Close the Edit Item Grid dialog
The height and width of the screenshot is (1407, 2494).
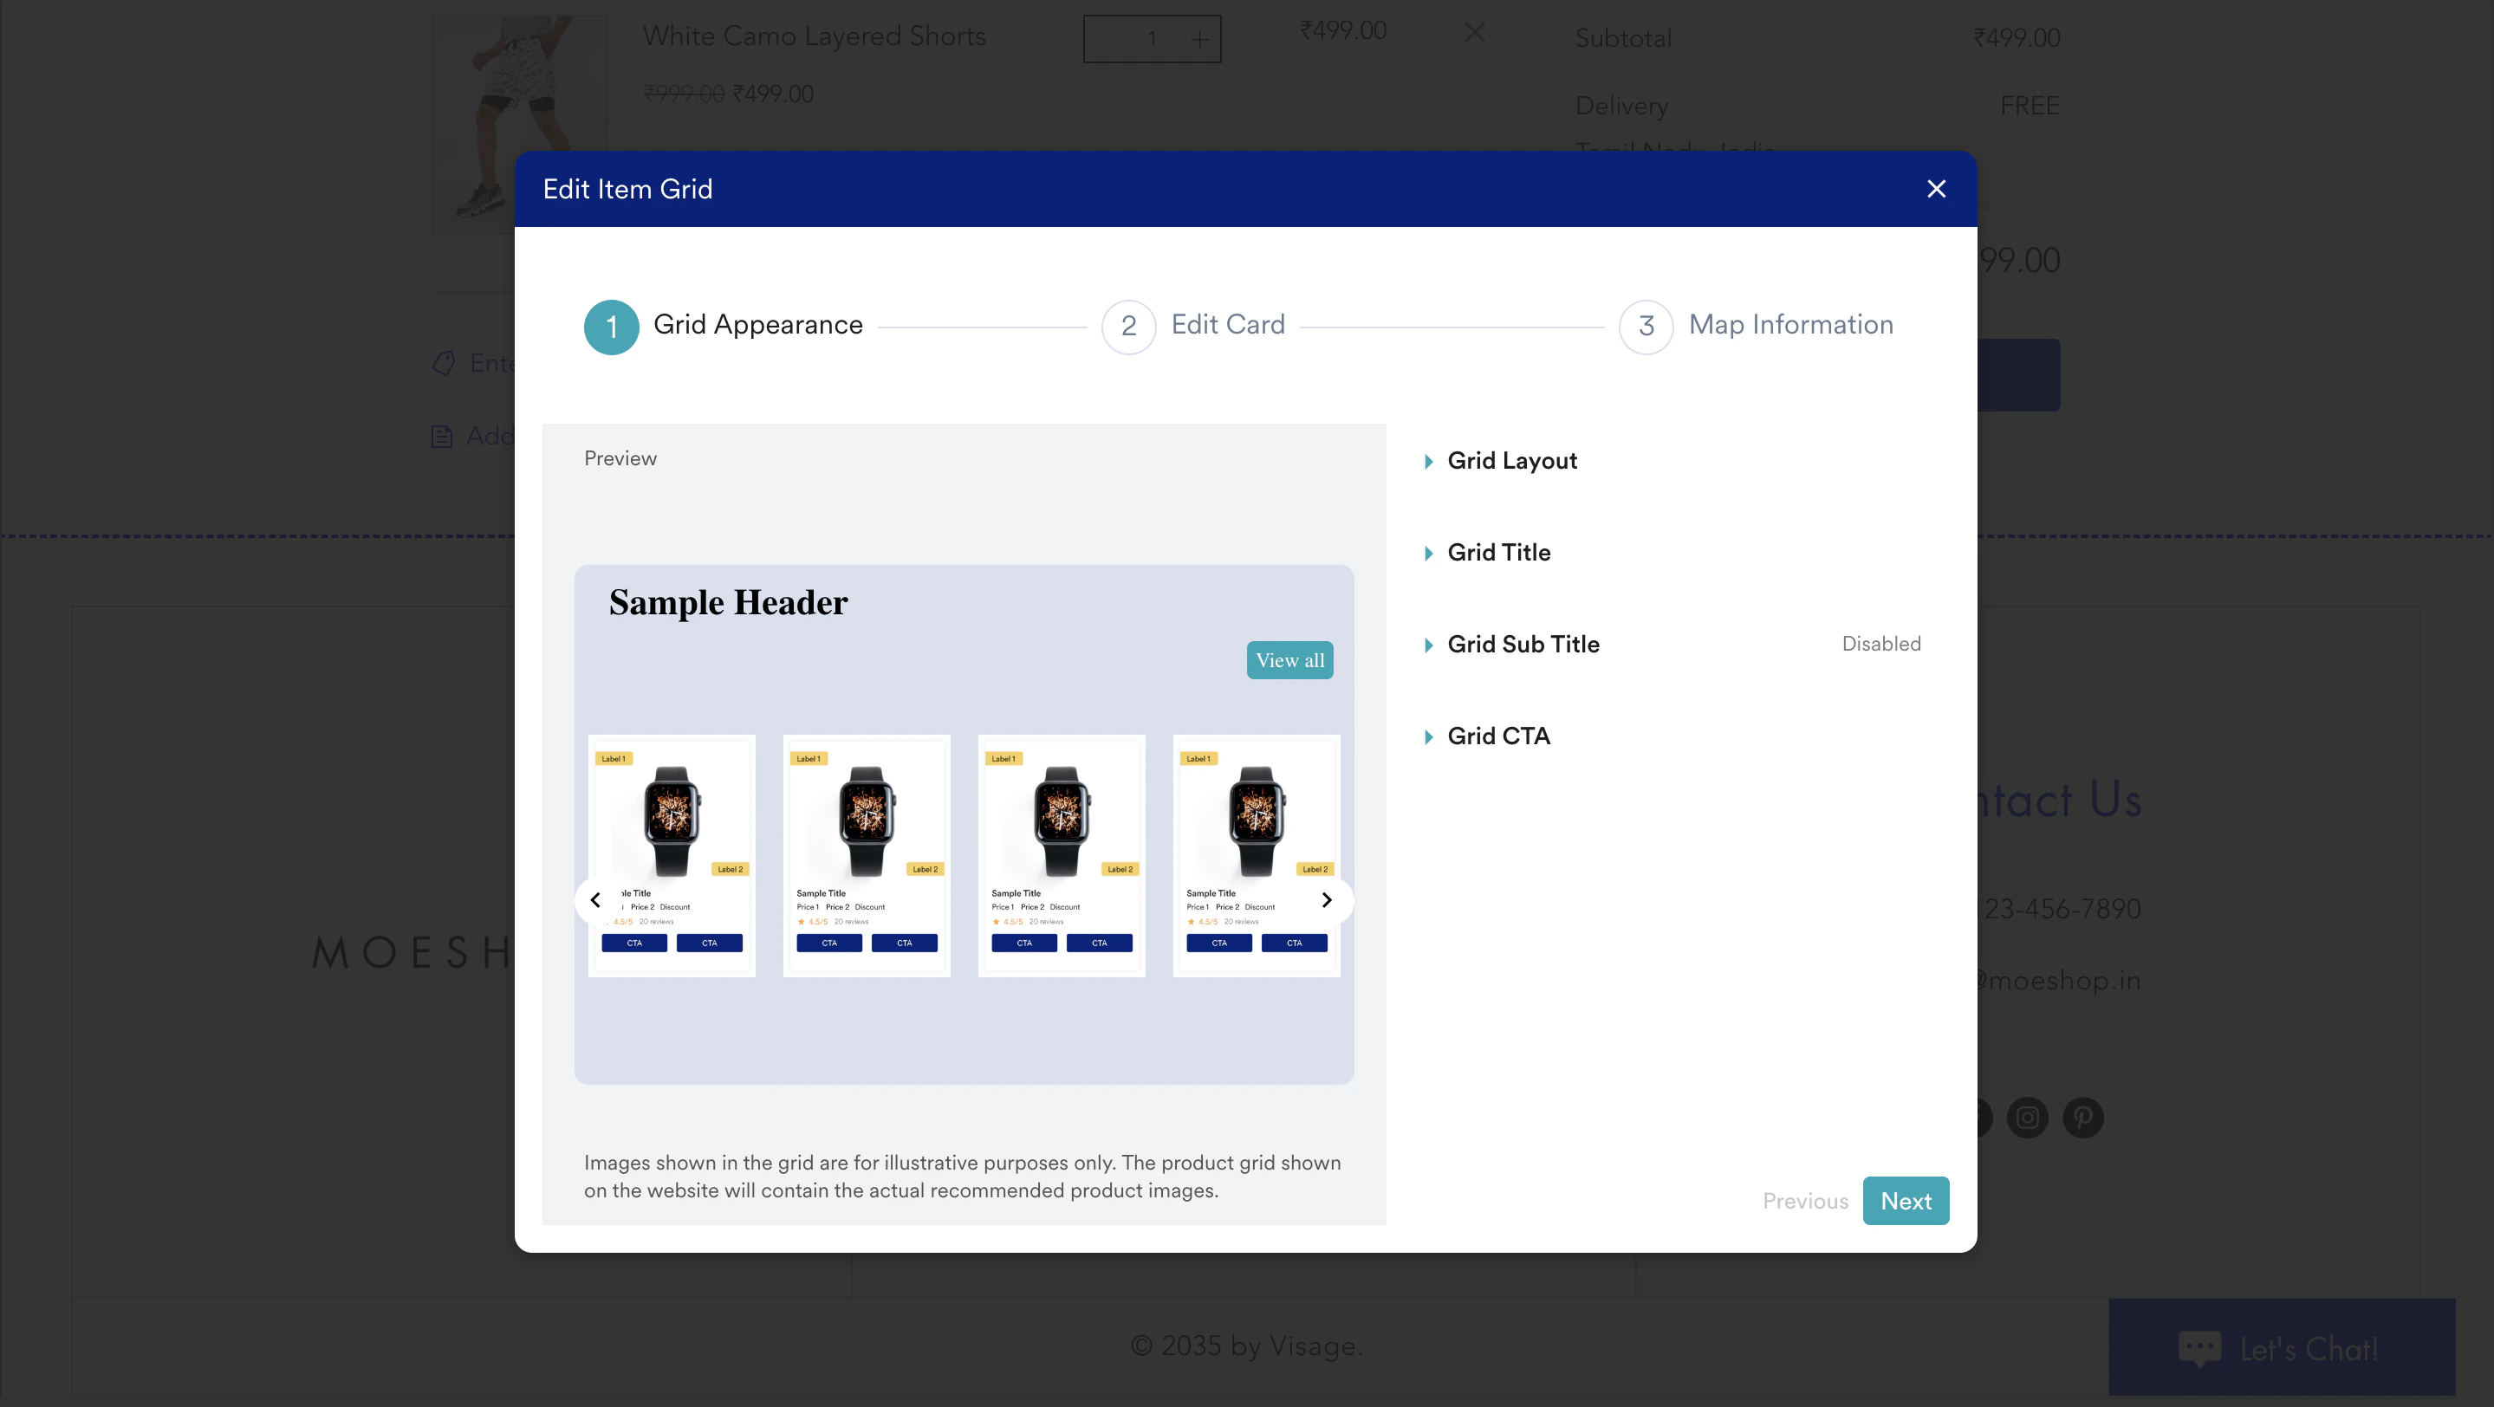coord(1935,189)
